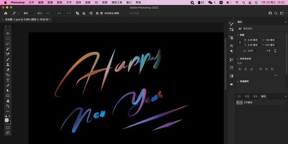Select the Eraser tool
The height and width of the screenshot is (144, 288).
(x=8, y=70)
